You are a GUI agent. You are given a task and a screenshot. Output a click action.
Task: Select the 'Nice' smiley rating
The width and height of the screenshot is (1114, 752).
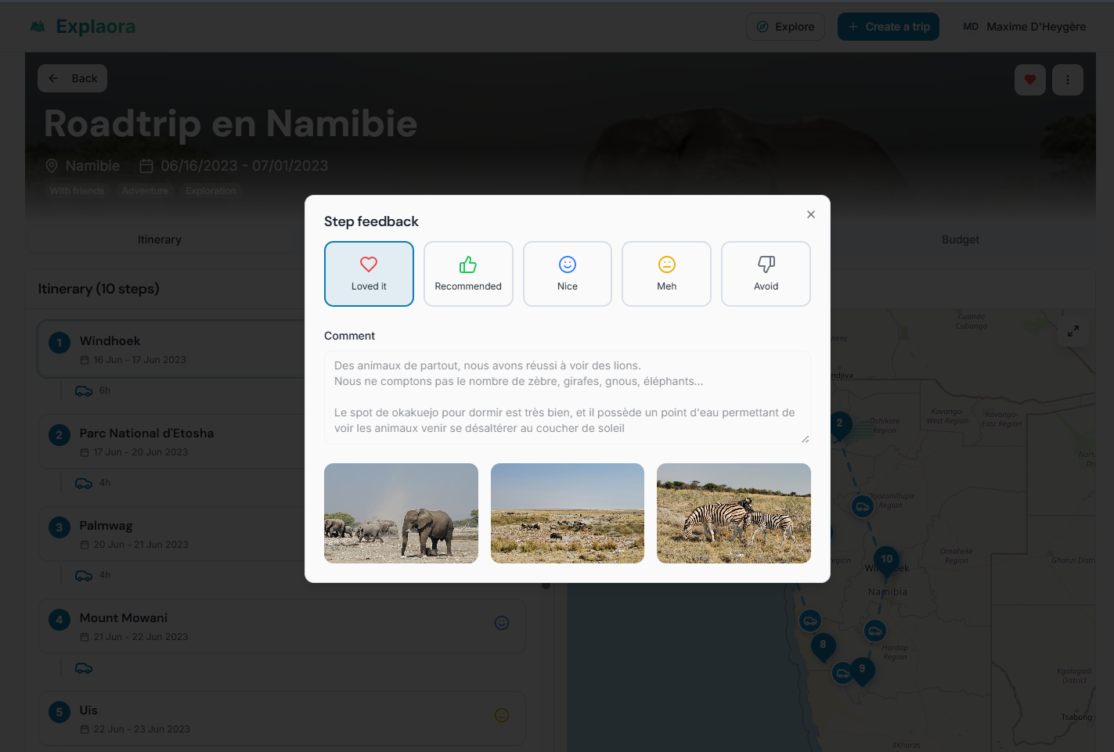coord(567,273)
